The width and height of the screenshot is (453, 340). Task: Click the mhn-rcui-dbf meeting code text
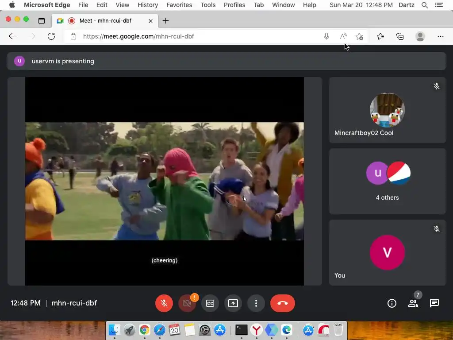tap(74, 303)
